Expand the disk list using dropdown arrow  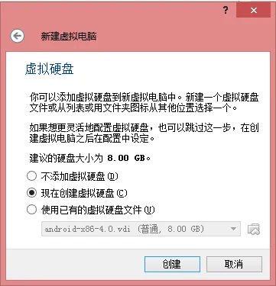(233, 229)
